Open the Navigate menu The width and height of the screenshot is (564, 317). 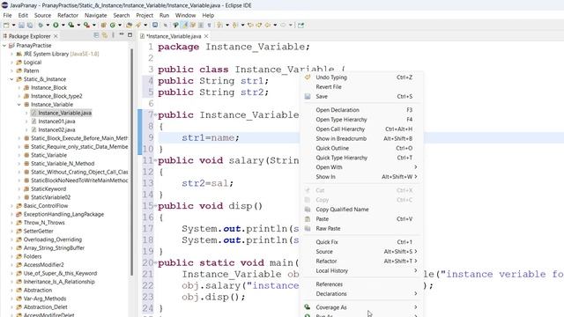click(96, 16)
